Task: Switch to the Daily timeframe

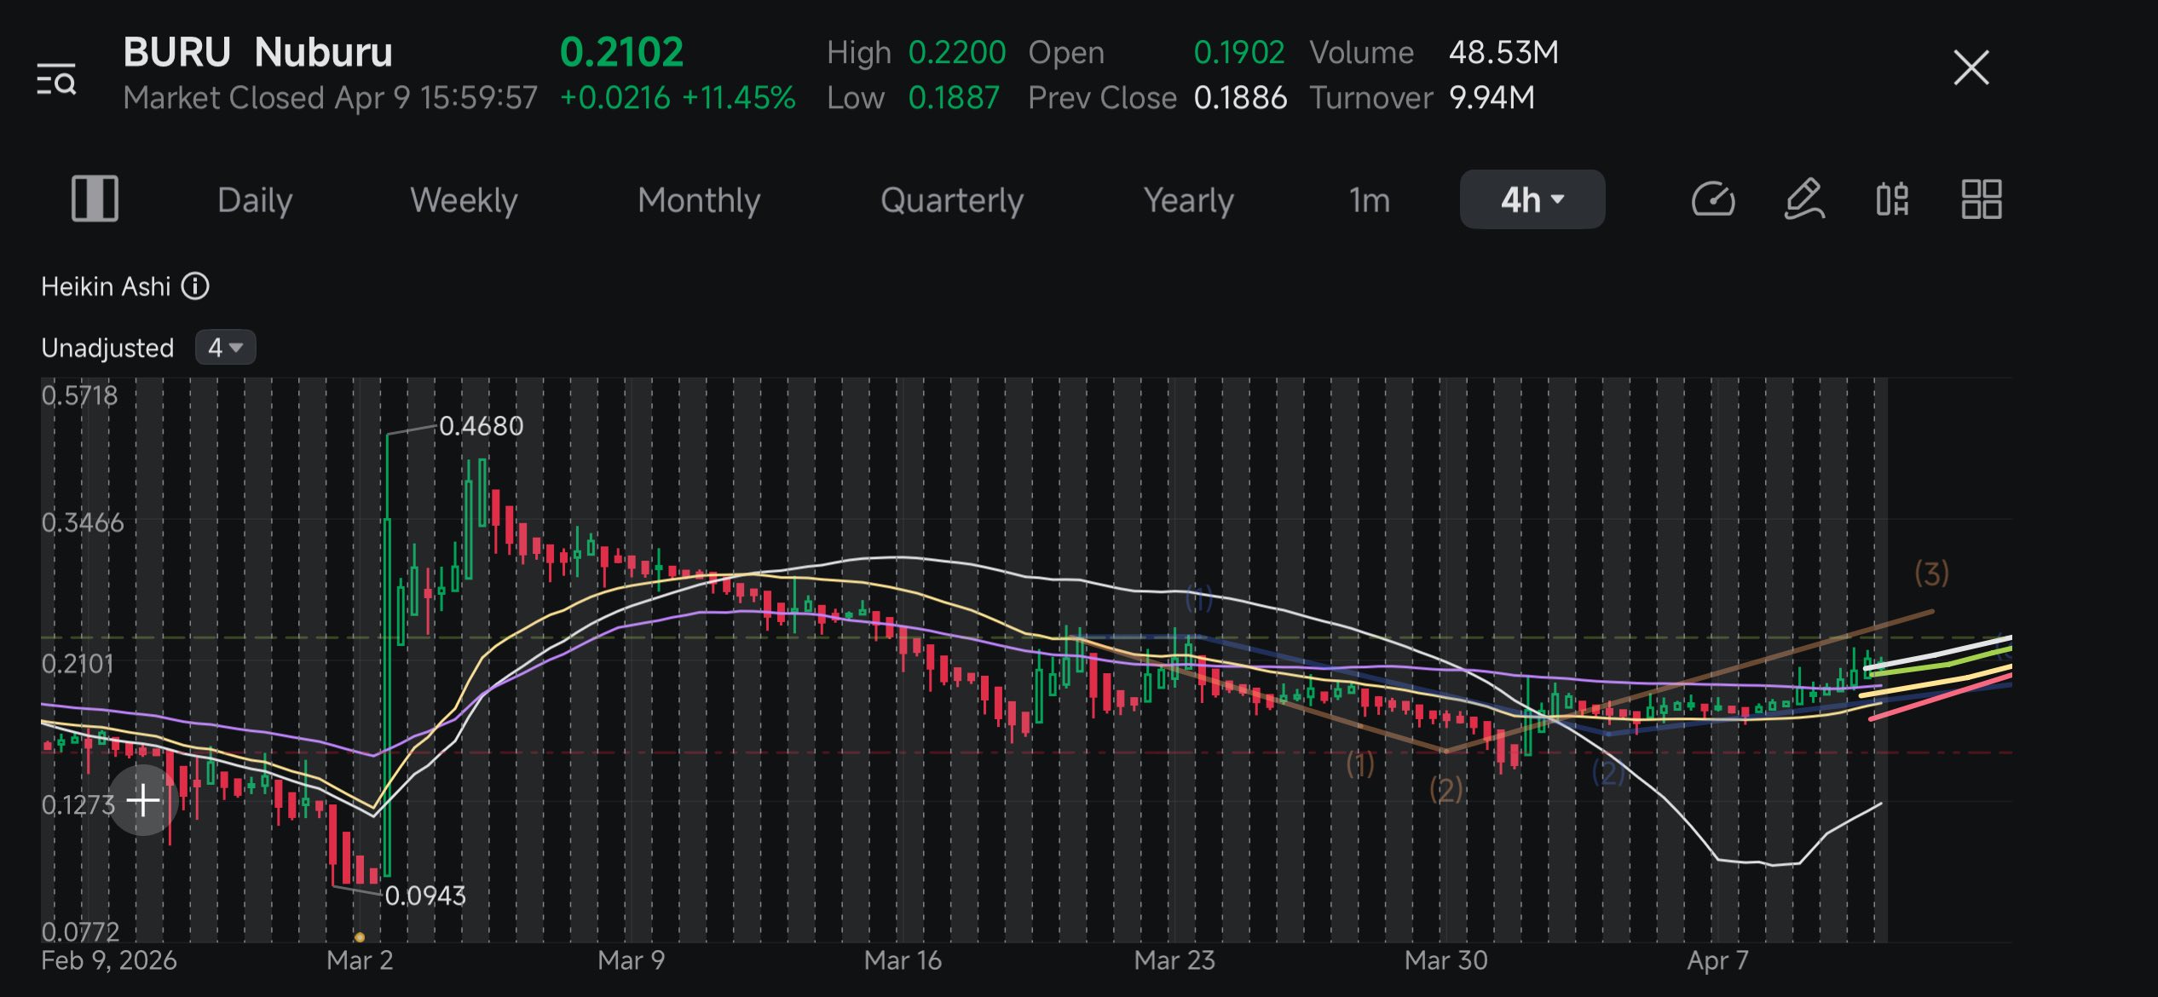Action: tap(255, 200)
